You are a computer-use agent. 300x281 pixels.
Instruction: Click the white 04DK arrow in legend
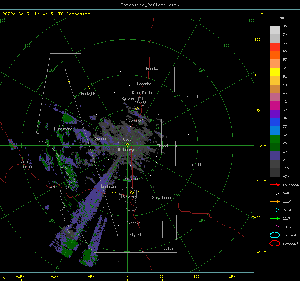[275, 193]
